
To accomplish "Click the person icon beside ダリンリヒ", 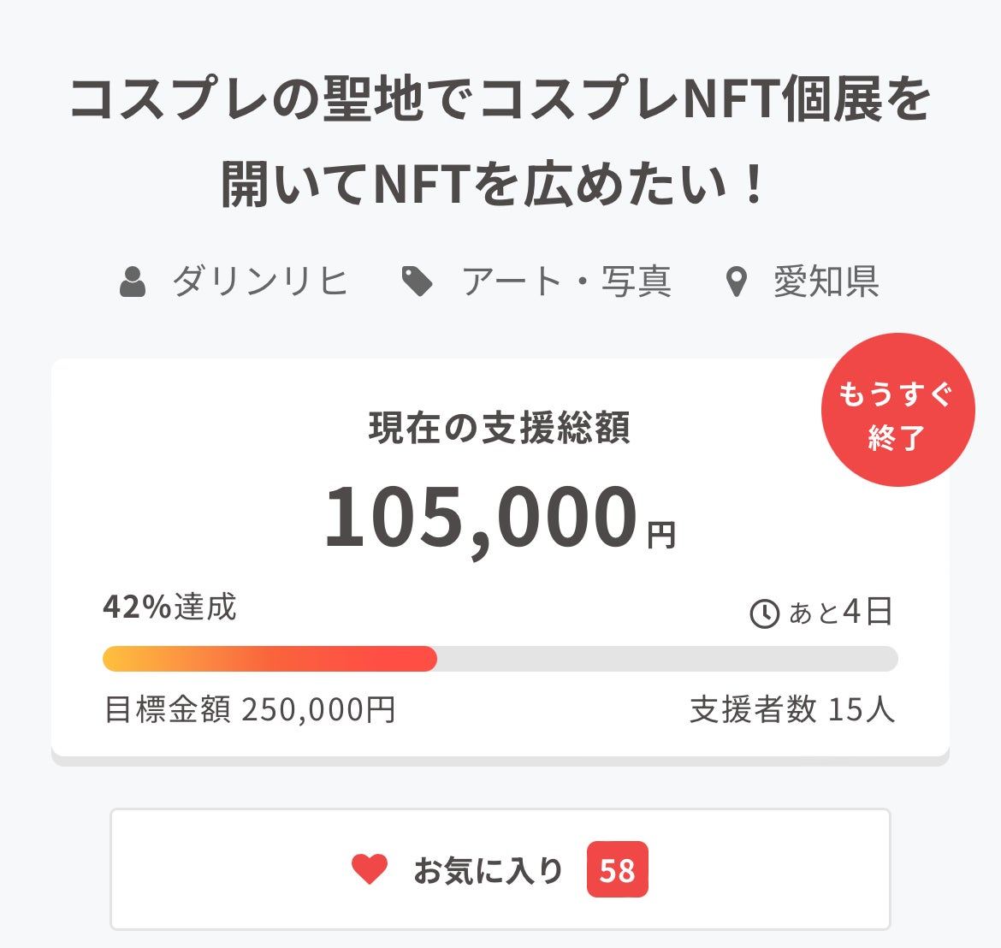I will [x=133, y=281].
